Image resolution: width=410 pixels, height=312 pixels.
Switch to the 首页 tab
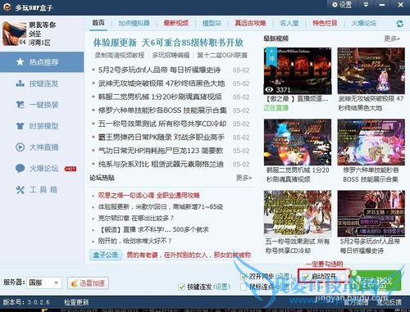coord(98,23)
